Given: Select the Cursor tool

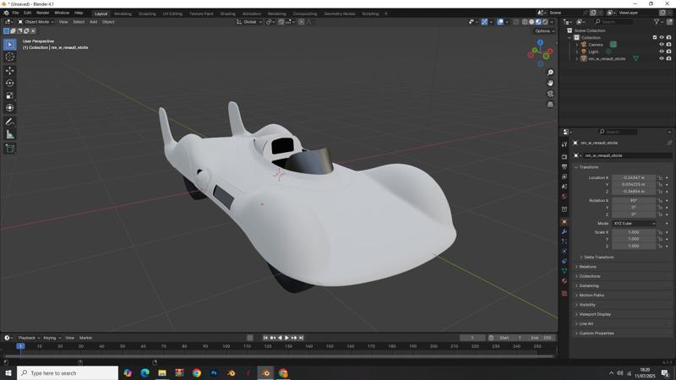Looking at the screenshot, I should click(10, 57).
